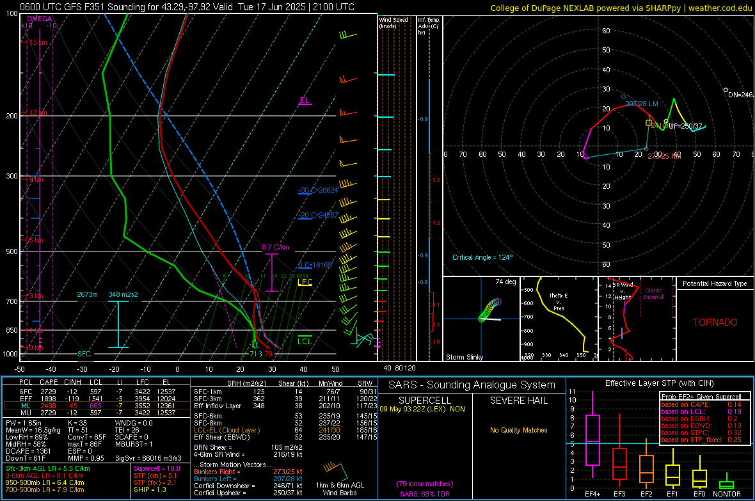The height and width of the screenshot is (501, 755).
Task: Select the highlighted ML parcel row
Action: click(97, 406)
